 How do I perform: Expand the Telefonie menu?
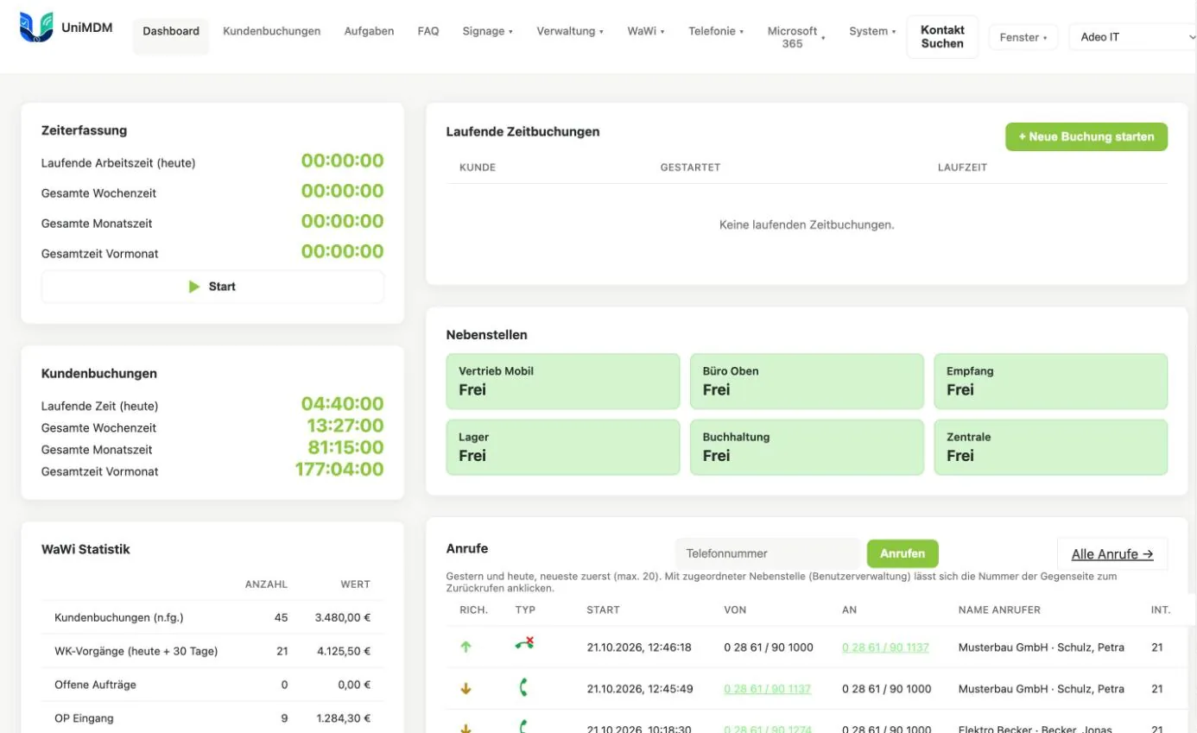pyautogui.click(x=716, y=31)
